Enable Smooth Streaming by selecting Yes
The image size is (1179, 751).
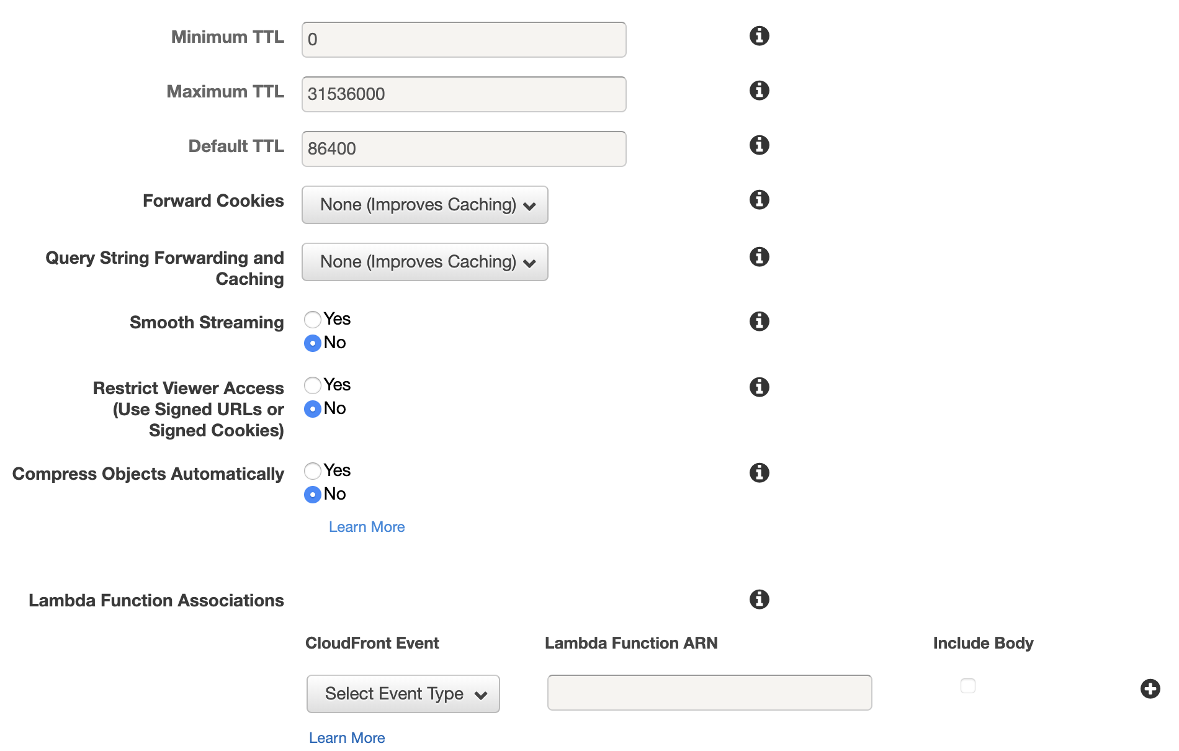pos(313,320)
